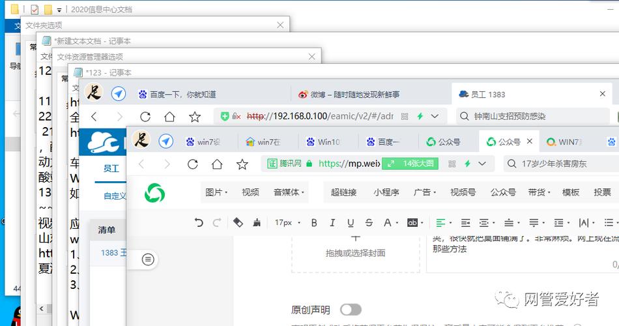
Task: Click the green shield icon in back browser address bar
Action: click(x=225, y=116)
